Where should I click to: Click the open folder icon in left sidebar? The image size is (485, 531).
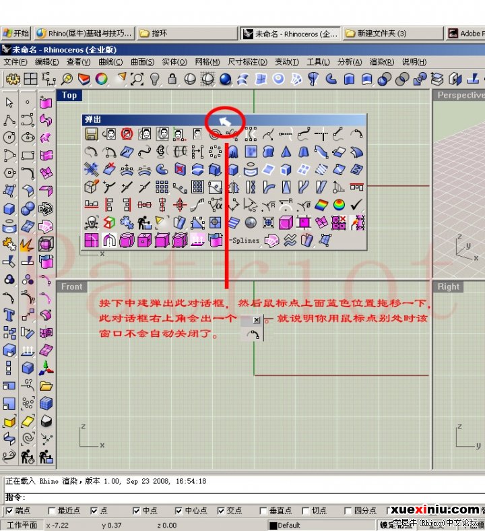[x=46, y=385]
